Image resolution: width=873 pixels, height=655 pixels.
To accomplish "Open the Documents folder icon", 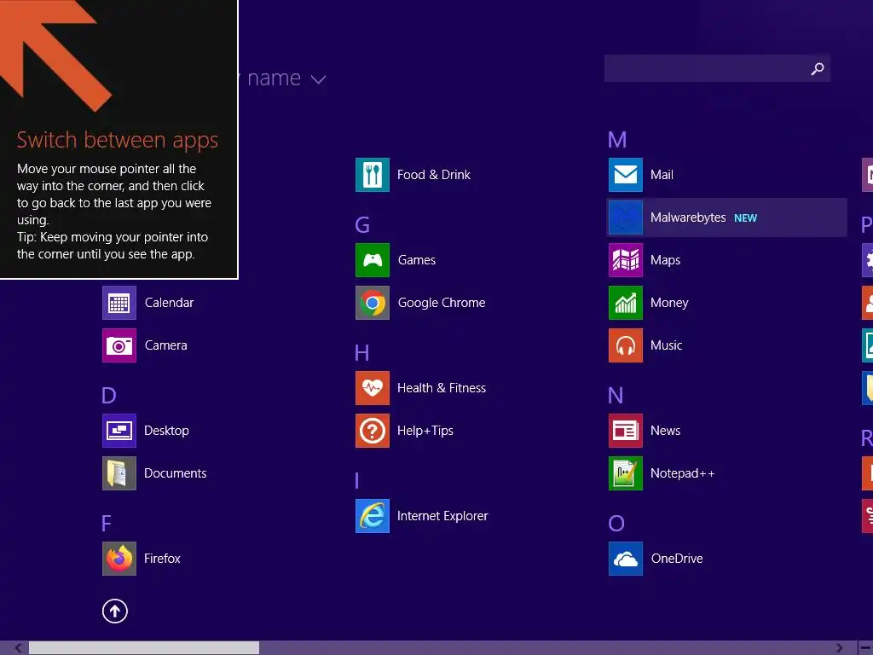I will click(x=119, y=473).
